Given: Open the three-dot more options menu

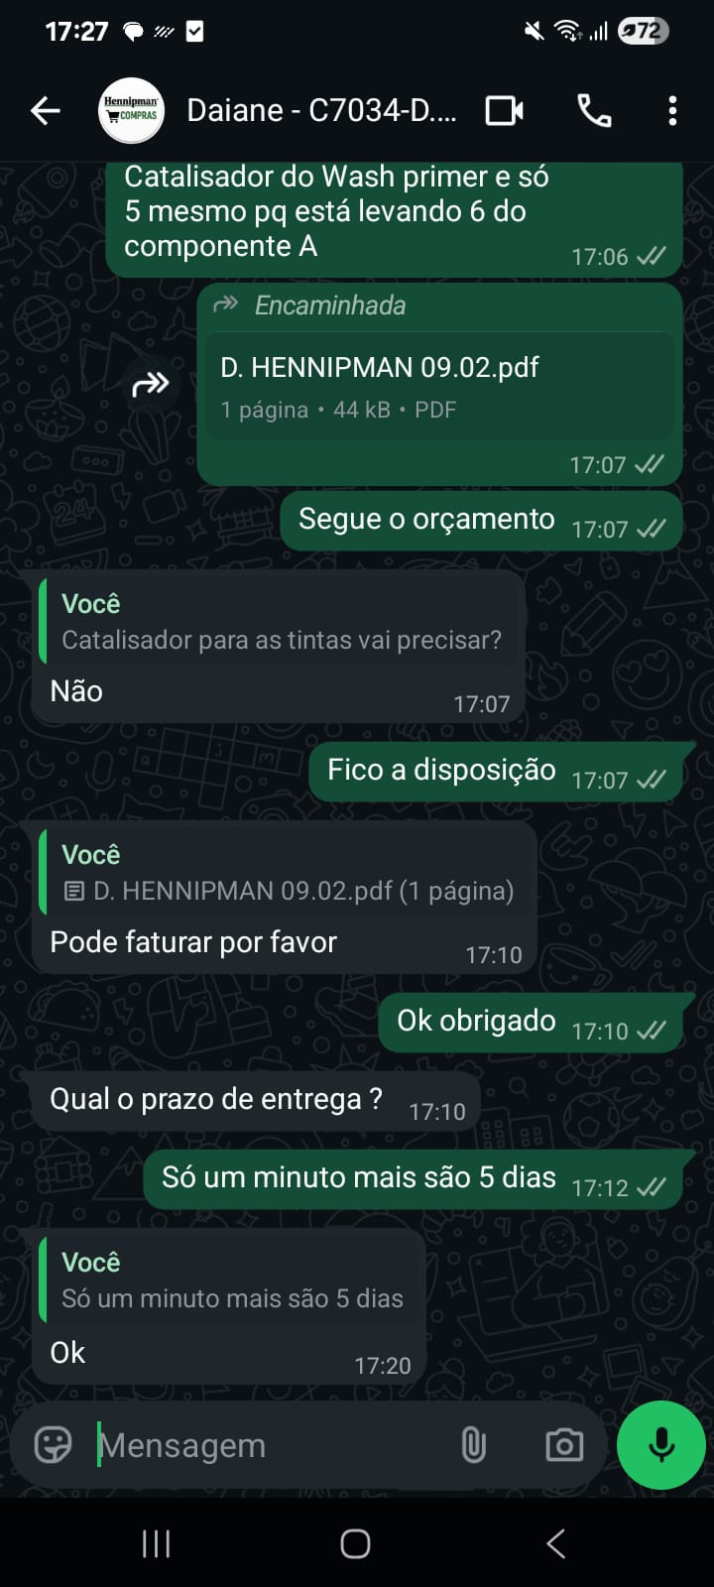Looking at the screenshot, I should 672,110.
